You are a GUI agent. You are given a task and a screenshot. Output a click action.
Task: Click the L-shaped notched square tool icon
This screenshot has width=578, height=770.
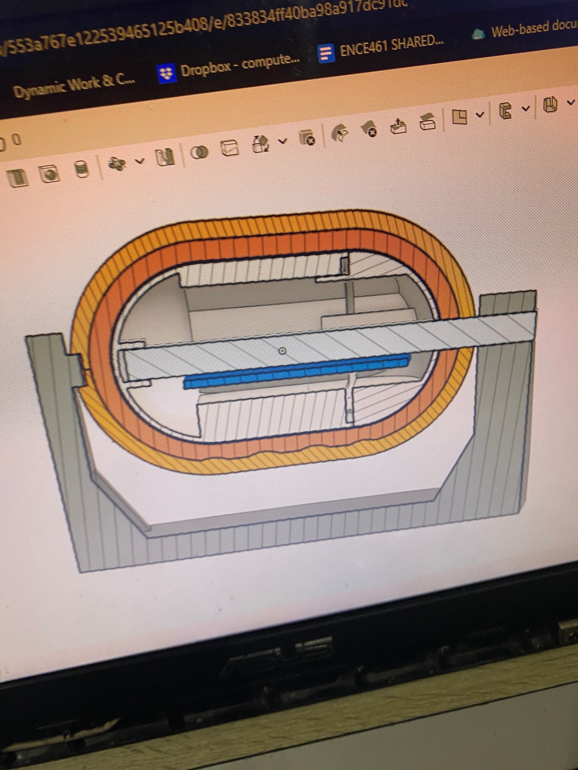coord(459,117)
